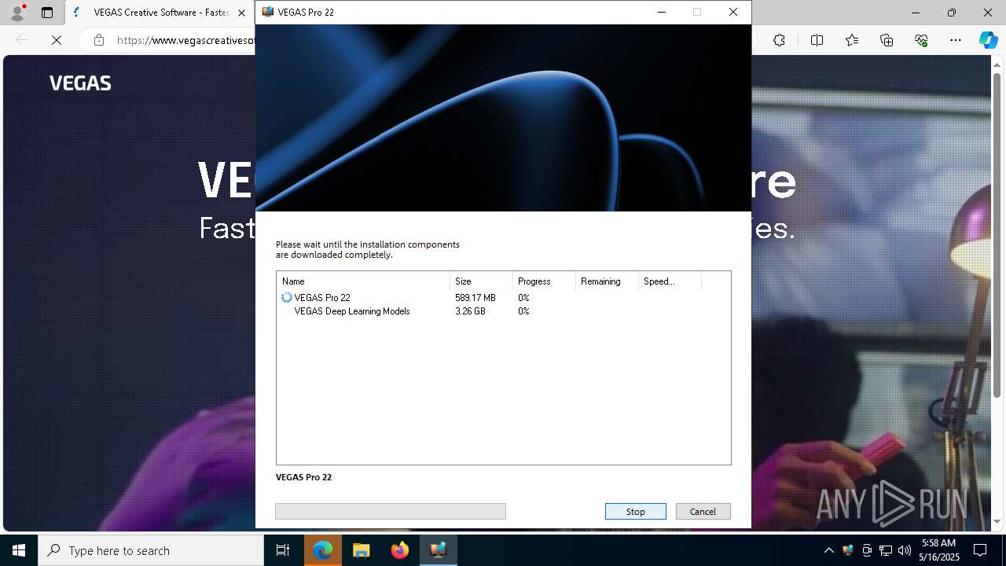Open Edge Settings and more menu
1006x566 pixels.
tap(956, 40)
